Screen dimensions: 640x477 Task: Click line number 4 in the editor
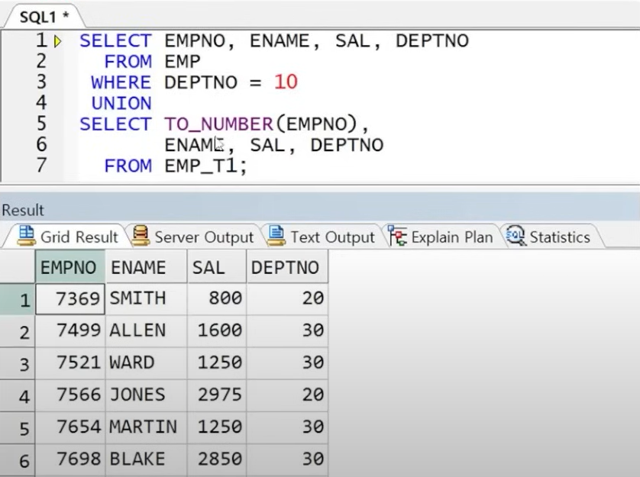(41, 102)
